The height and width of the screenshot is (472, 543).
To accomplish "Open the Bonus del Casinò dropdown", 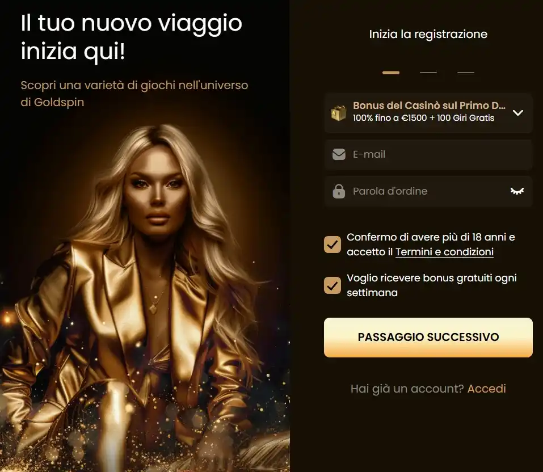I will pos(428,113).
